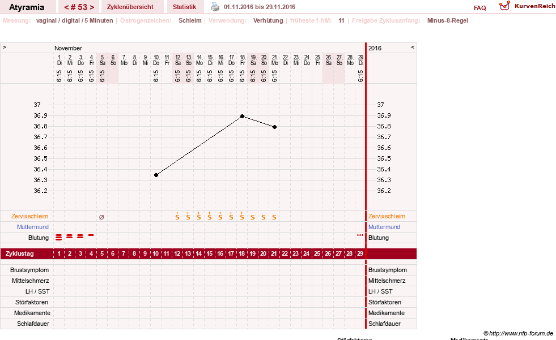Click the left Schlafdauer row label
This screenshot has height=340, width=556.
pos(33,324)
